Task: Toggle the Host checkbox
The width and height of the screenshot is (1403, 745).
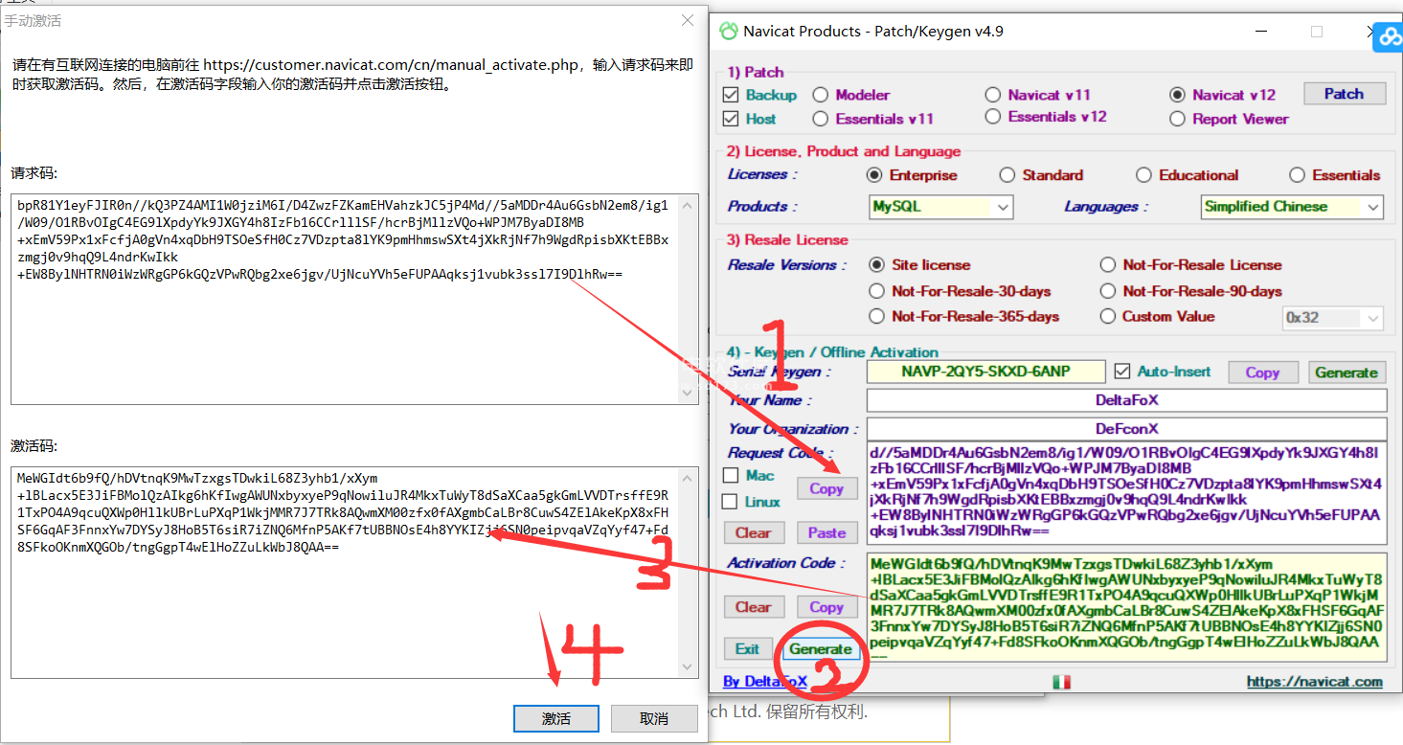Action: click(732, 119)
